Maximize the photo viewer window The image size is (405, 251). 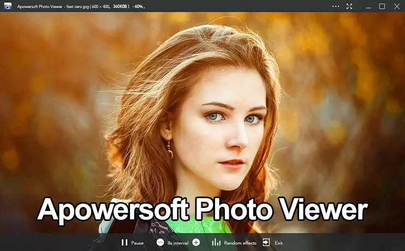[x=382, y=6]
